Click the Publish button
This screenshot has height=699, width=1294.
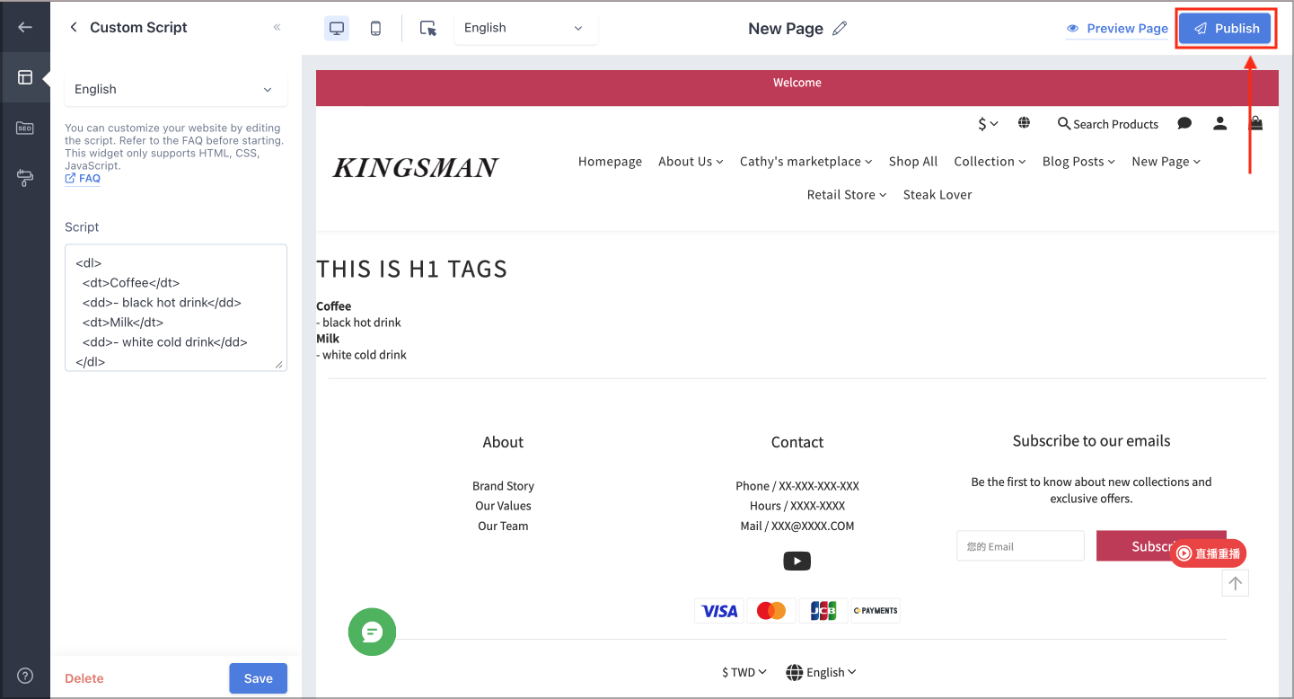tap(1225, 28)
